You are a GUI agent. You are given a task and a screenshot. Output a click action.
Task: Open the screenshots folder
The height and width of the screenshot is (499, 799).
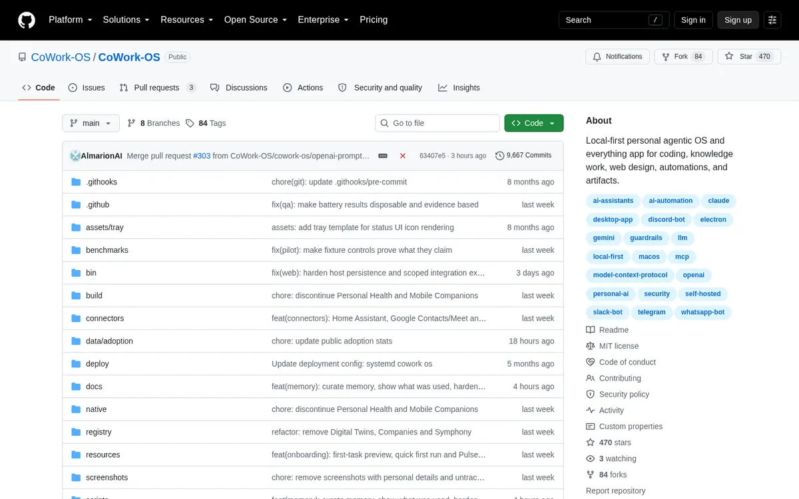[x=107, y=478]
